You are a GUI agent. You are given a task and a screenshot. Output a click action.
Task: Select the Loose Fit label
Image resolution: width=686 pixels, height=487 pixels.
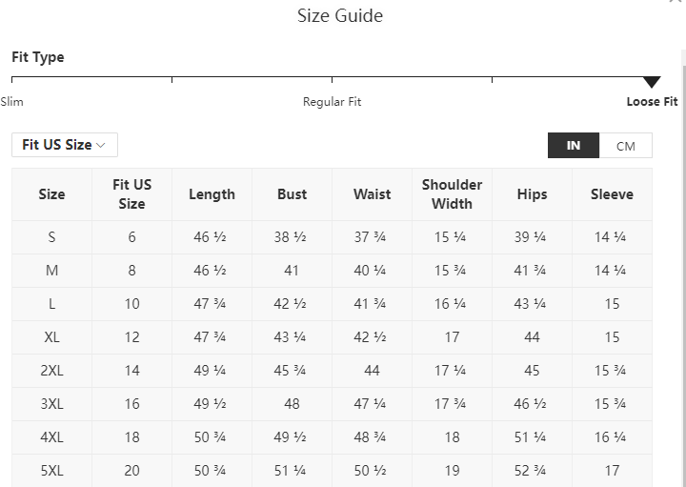[652, 102]
